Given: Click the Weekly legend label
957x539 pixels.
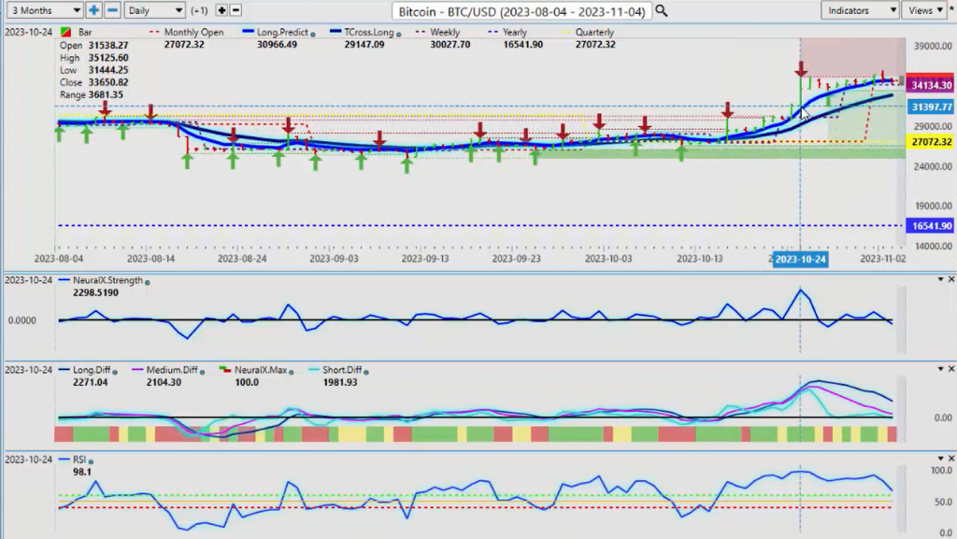Looking at the screenshot, I should pyautogui.click(x=445, y=33).
